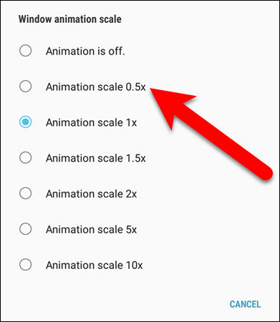The height and width of the screenshot is (322, 280).
Task: Choose the Animation scale 10x radio button
Action: 25,265
